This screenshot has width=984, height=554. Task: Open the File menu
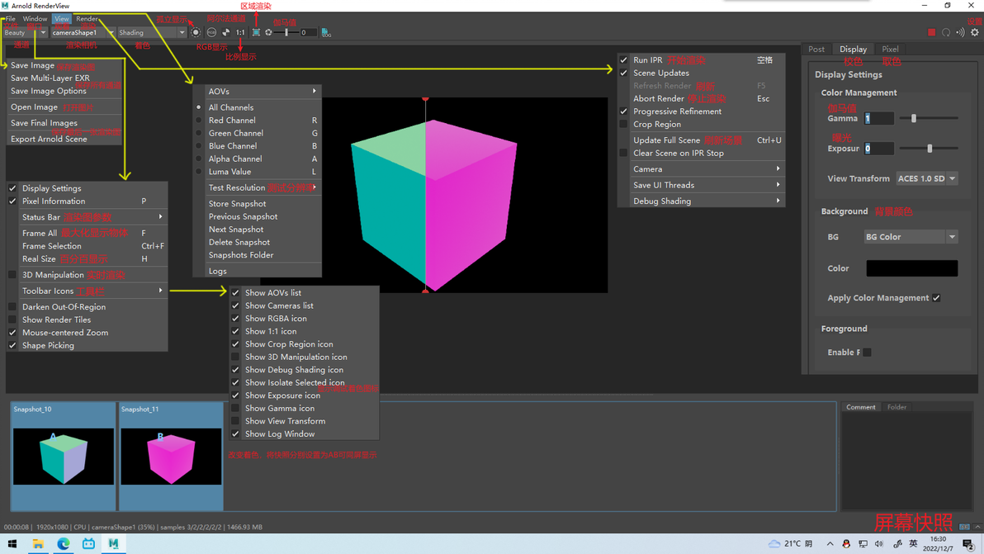(10, 19)
